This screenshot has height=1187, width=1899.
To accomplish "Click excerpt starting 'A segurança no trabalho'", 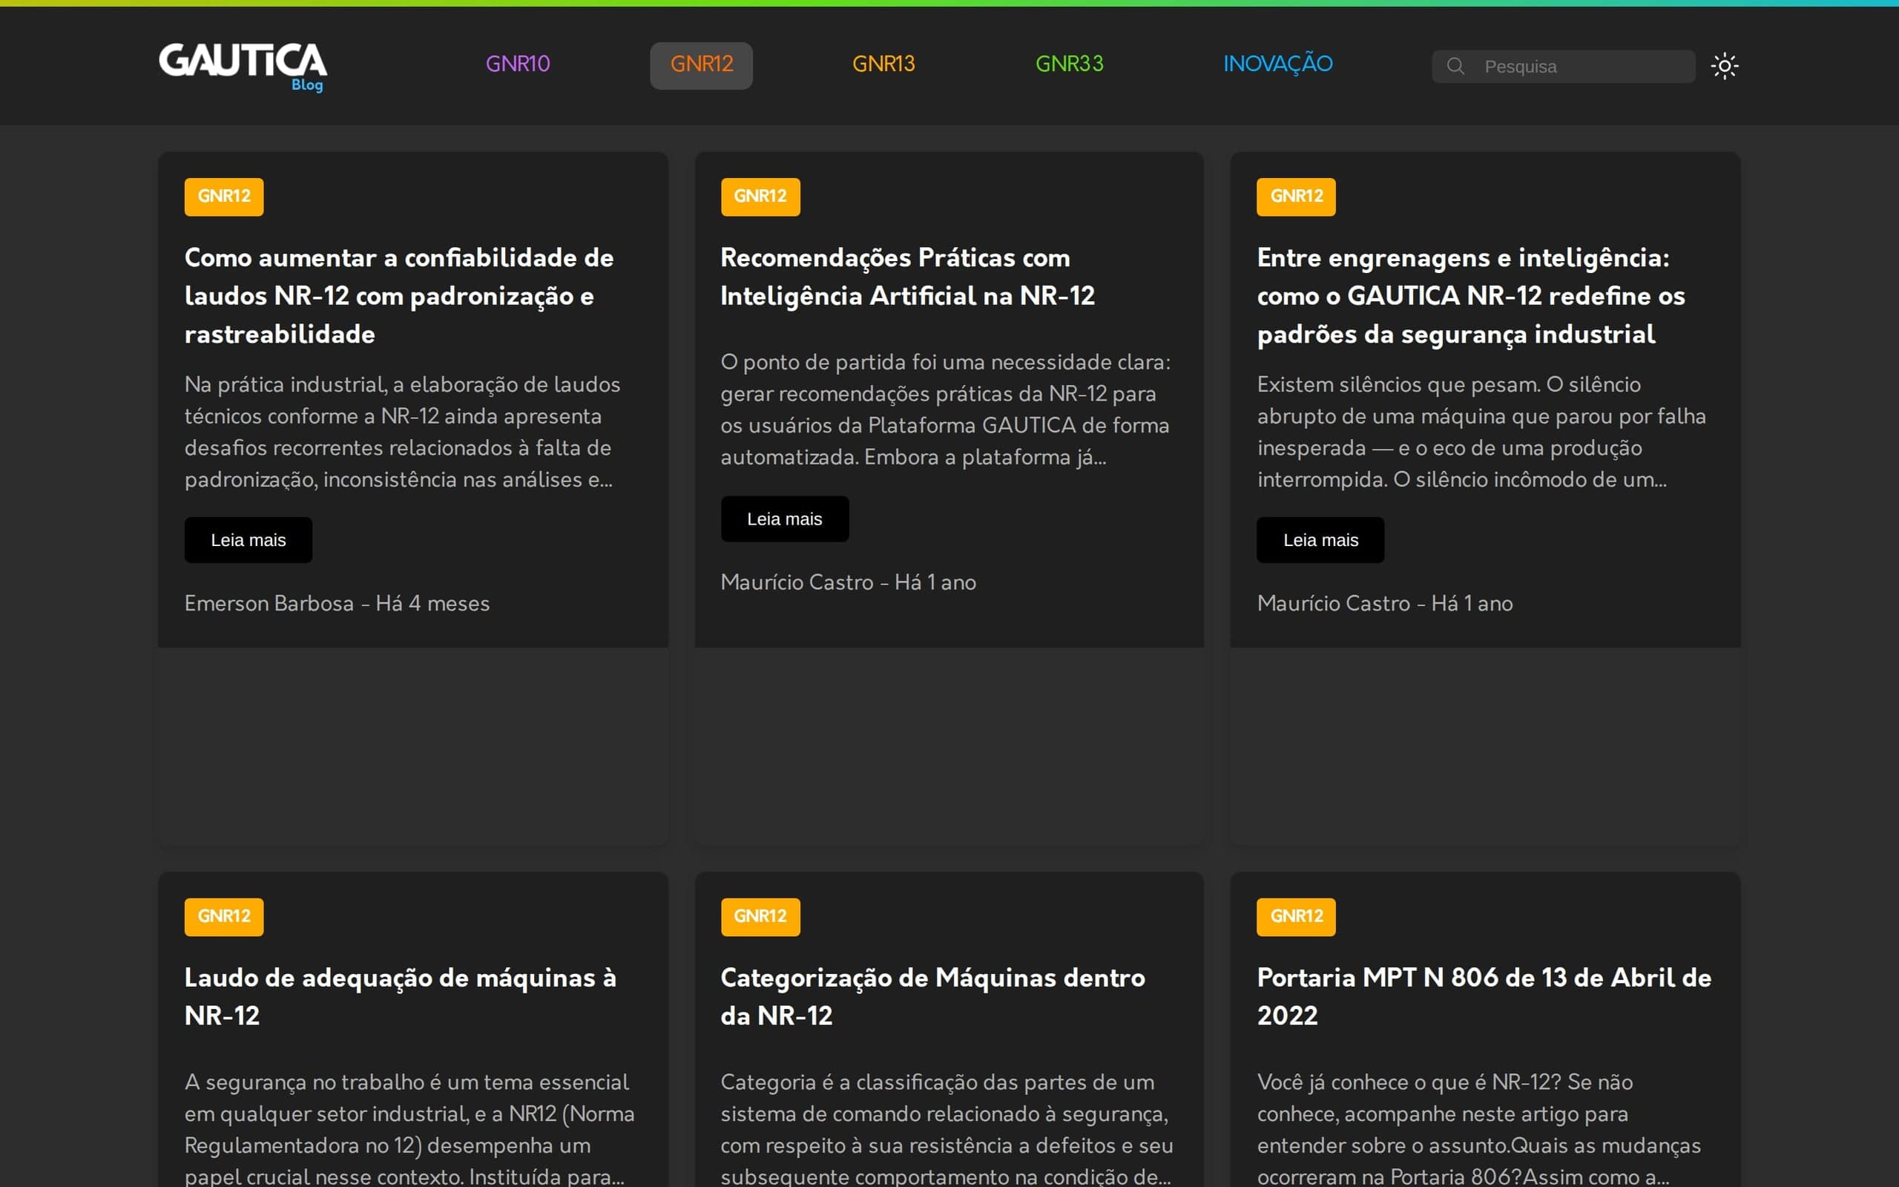I will pyautogui.click(x=409, y=1129).
